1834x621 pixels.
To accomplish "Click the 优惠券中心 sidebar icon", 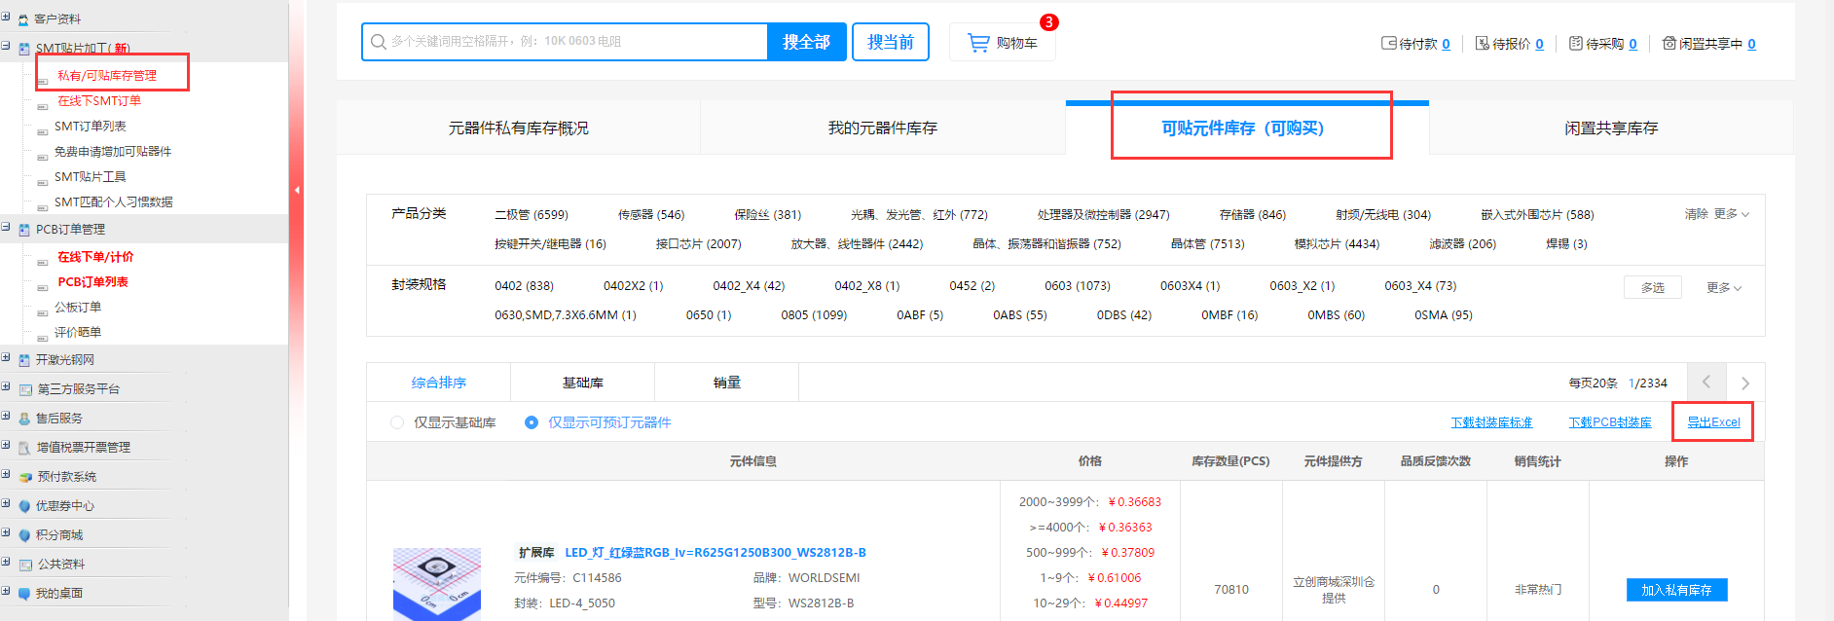I will pyautogui.click(x=24, y=506).
